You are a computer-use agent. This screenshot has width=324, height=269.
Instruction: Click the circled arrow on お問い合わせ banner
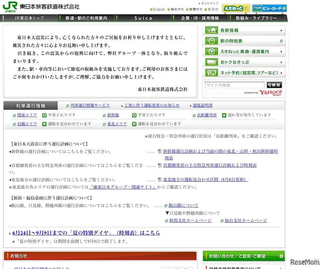(x=281, y=256)
